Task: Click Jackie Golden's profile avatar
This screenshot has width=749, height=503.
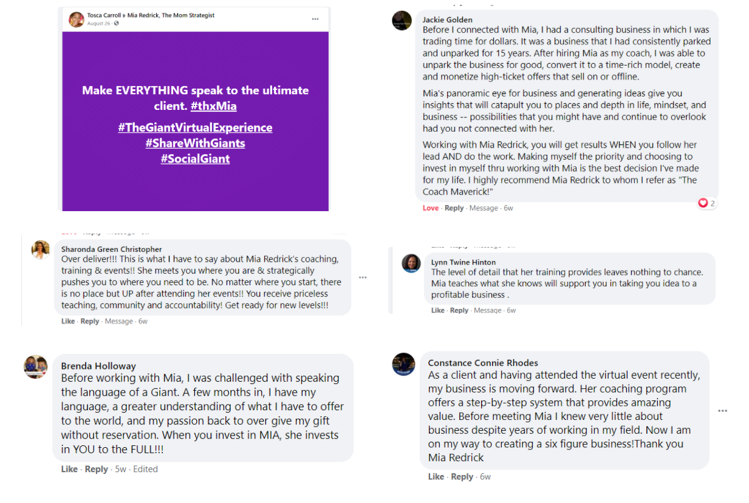Action: click(402, 21)
